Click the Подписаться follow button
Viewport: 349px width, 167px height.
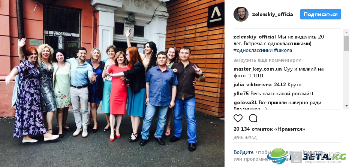(321, 14)
